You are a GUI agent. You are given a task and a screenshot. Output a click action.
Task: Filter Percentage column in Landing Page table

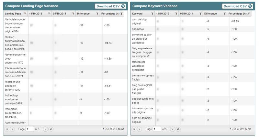(x=121, y=14)
